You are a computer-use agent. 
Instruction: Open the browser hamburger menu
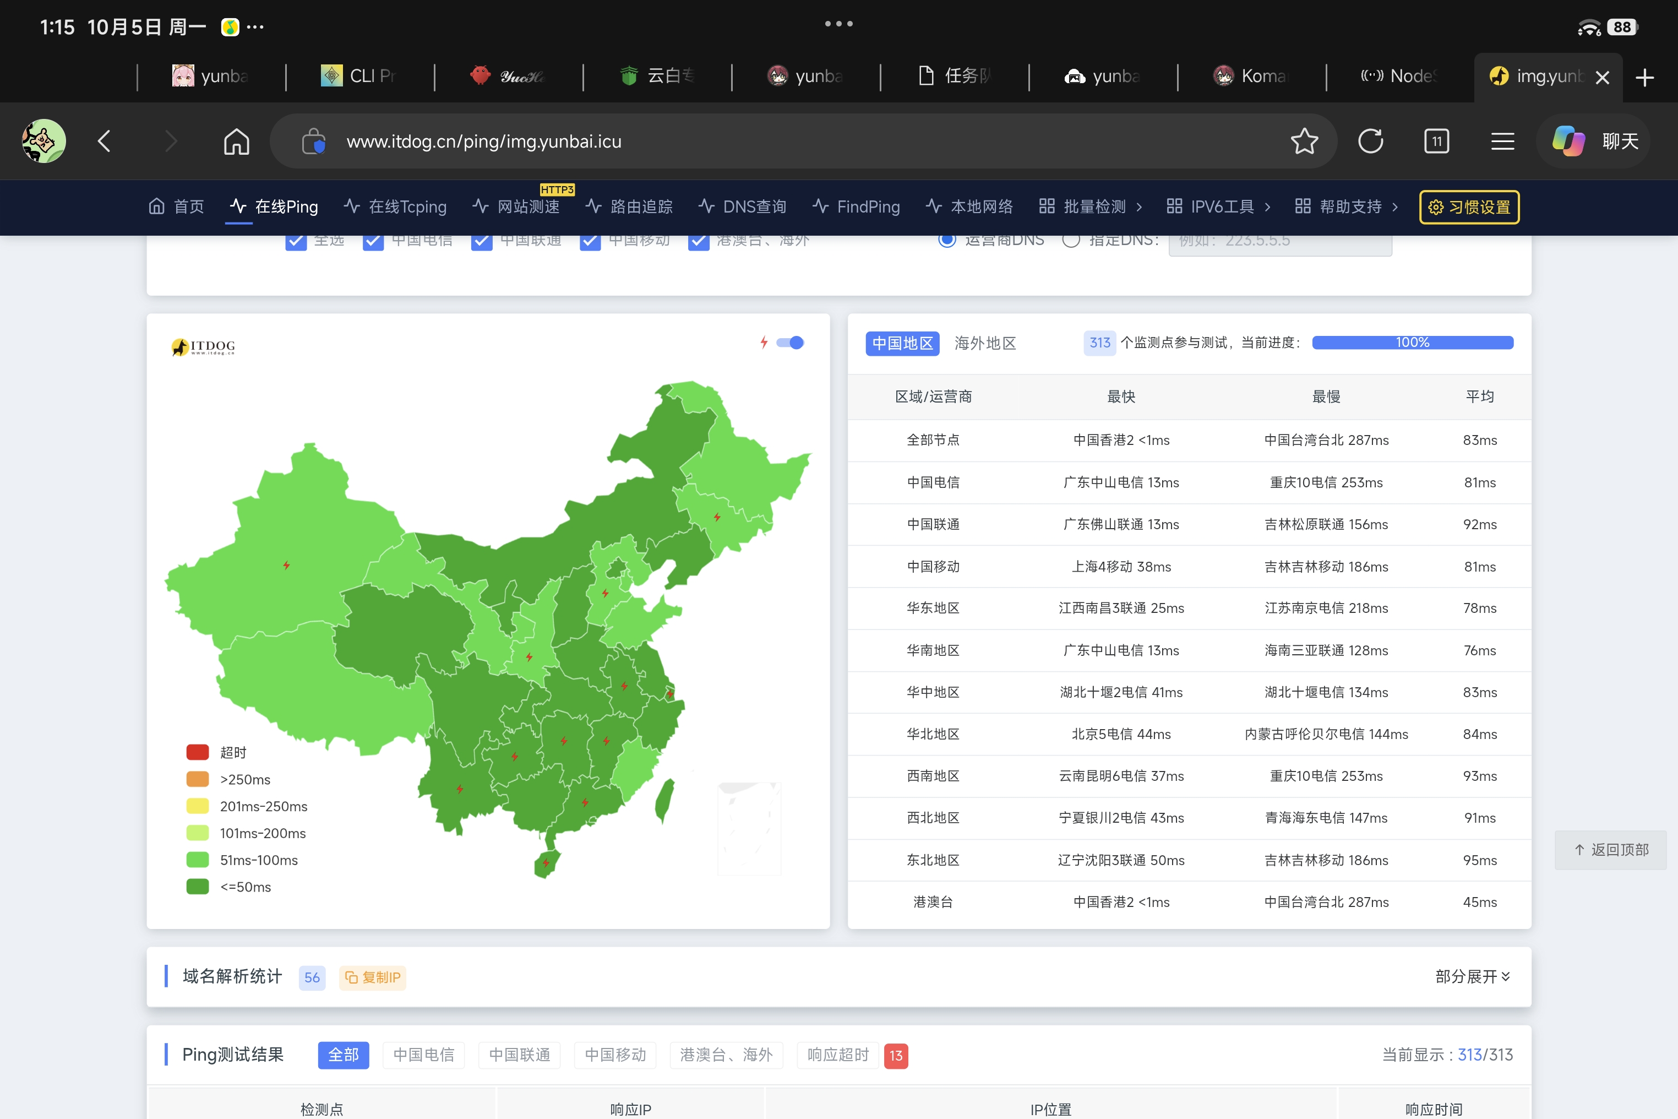[x=1502, y=142]
